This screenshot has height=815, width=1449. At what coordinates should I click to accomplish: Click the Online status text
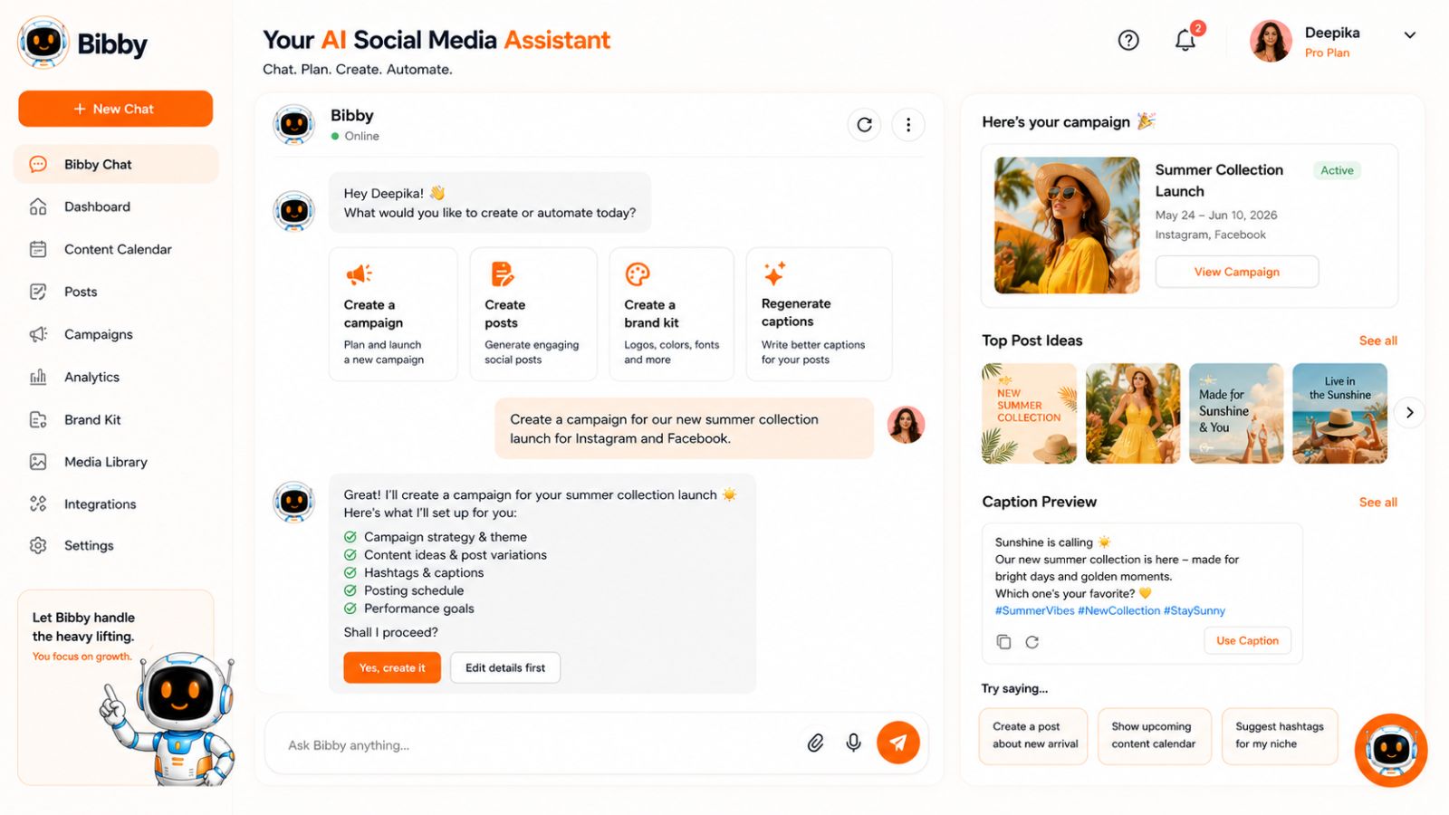[361, 136]
